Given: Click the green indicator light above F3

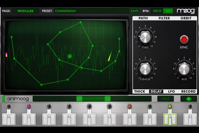Looking at the screenshot, I should coord(170,106).
